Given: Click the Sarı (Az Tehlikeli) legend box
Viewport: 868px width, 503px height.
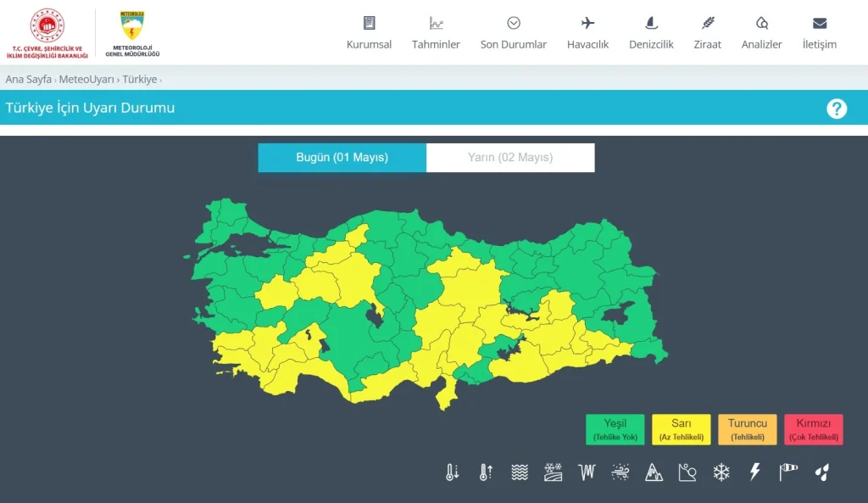Looking at the screenshot, I should tap(681, 429).
